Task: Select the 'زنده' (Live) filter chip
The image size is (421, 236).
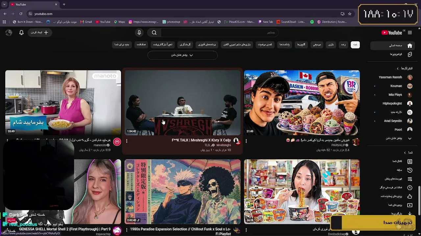Action: [343, 44]
